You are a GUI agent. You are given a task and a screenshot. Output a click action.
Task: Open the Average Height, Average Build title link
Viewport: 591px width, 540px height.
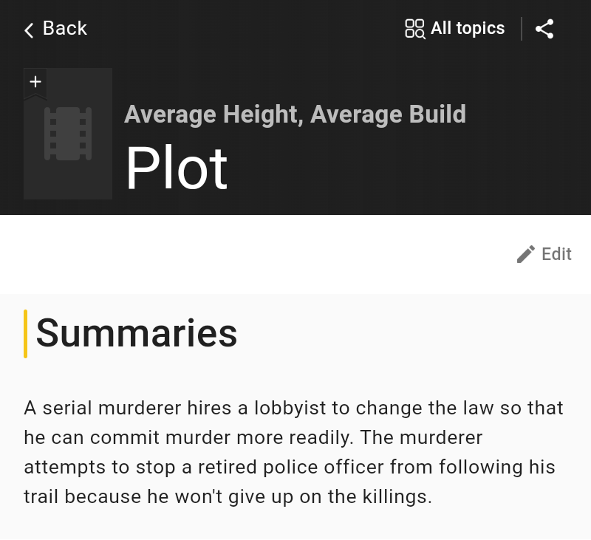point(295,115)
